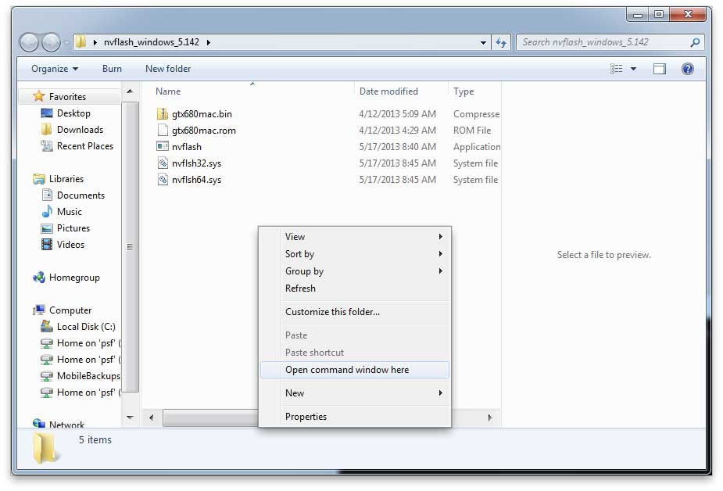Click the Back navigation arrow button
The image size is (723, 491).
[29, 42]
